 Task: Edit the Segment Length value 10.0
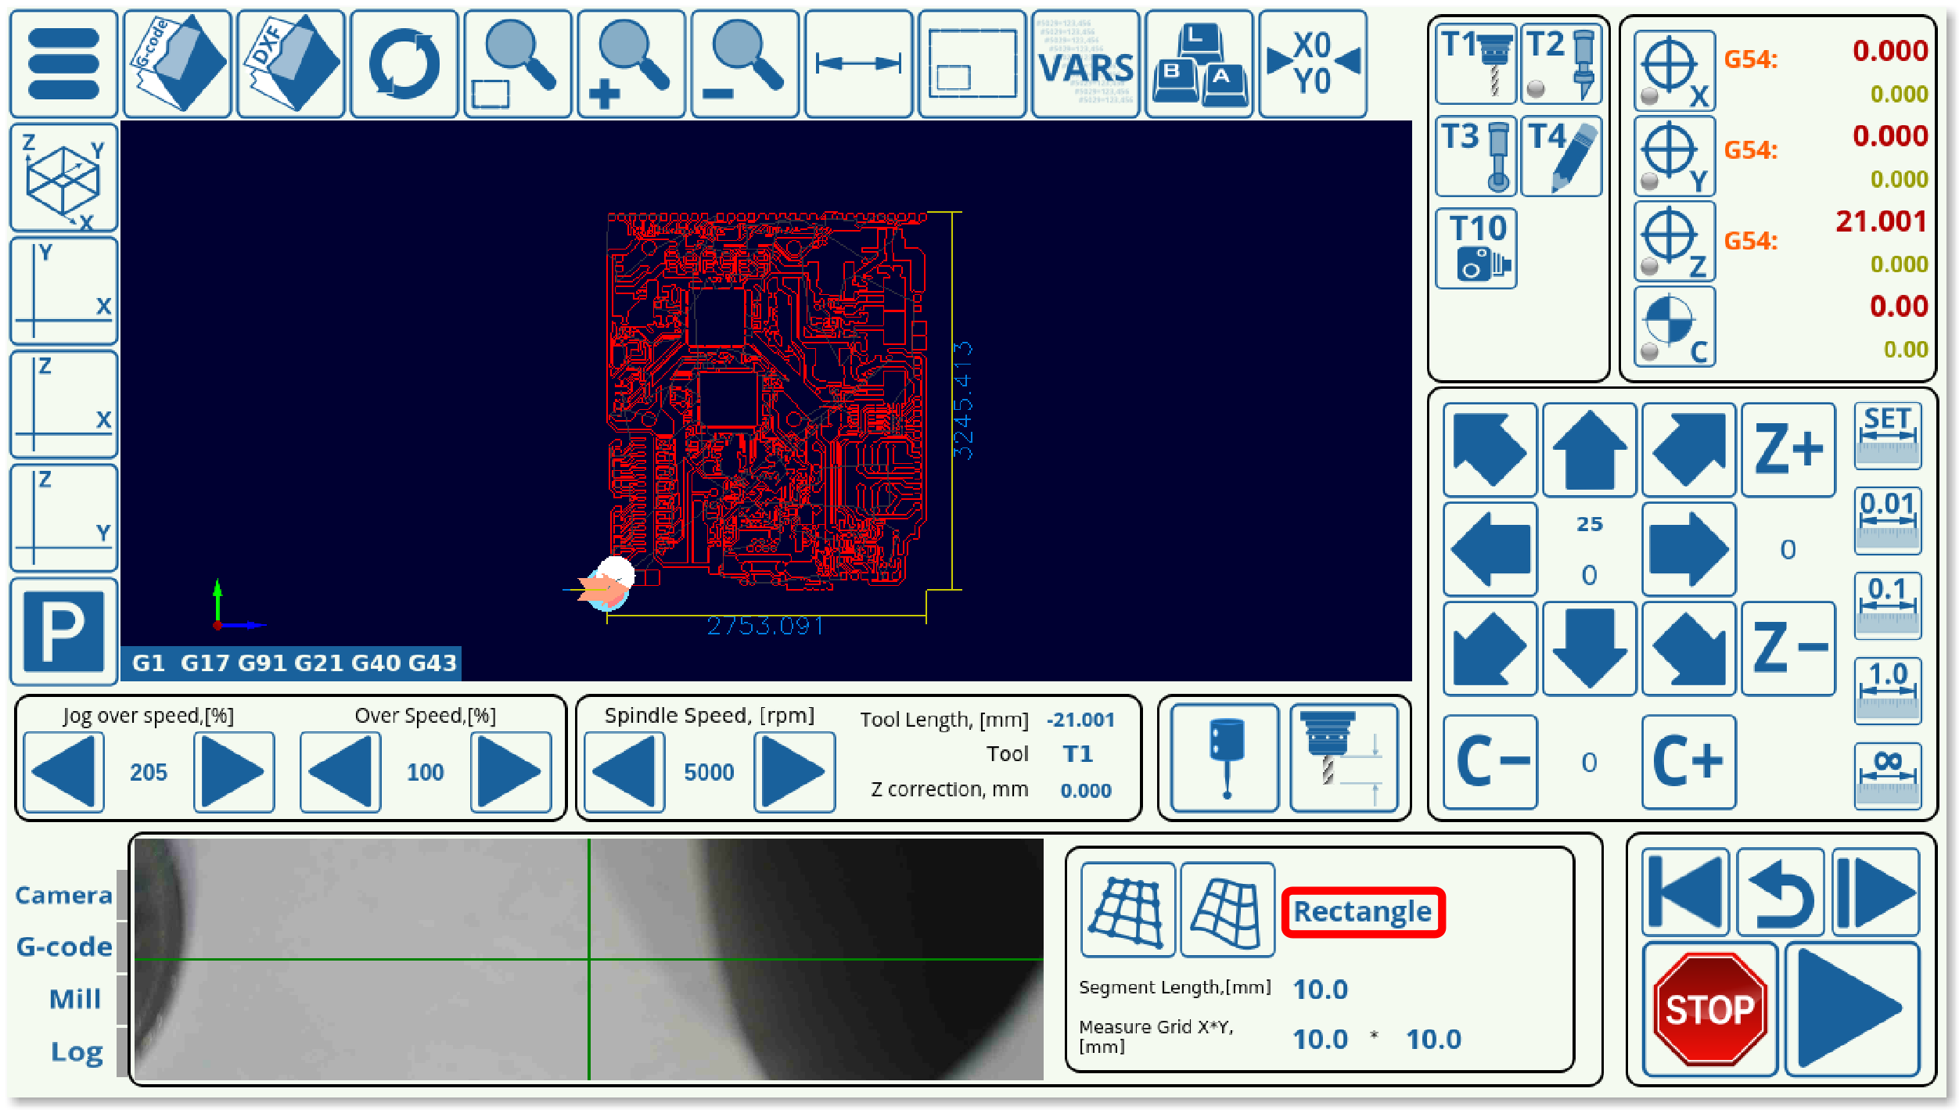click(1321, 990)
